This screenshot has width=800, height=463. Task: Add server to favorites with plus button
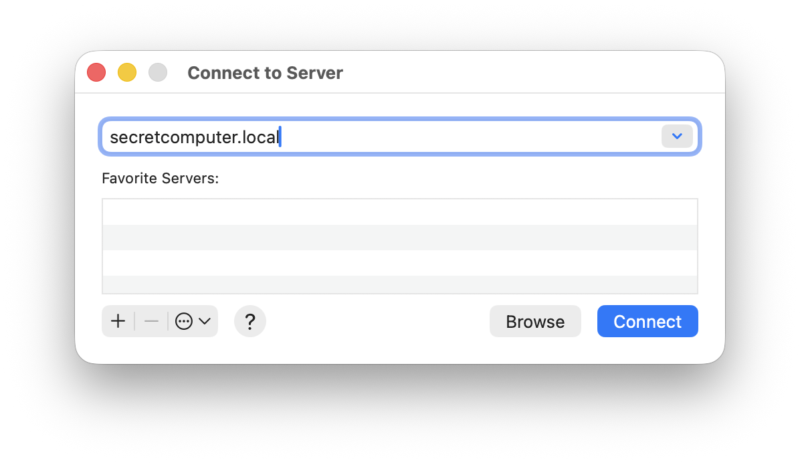(118, 322)
